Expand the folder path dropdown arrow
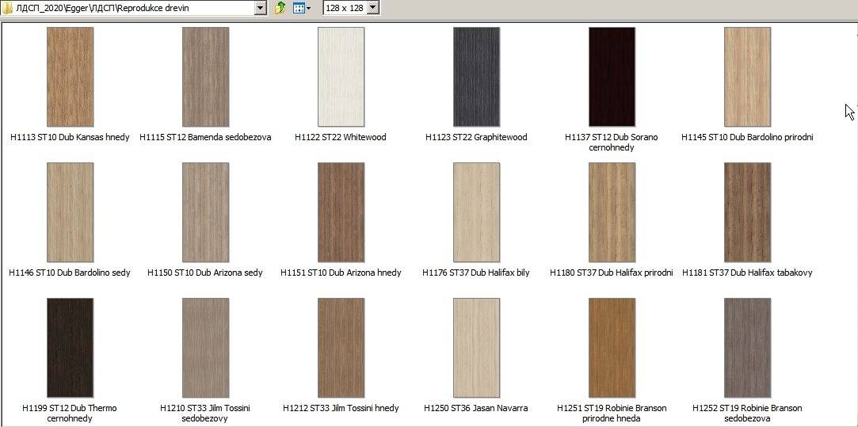This screenshot has width=858, height=427. 261,8
